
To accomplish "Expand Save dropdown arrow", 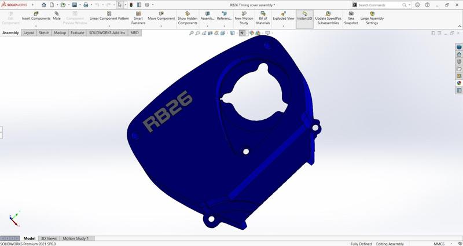I will coord(80,5).
